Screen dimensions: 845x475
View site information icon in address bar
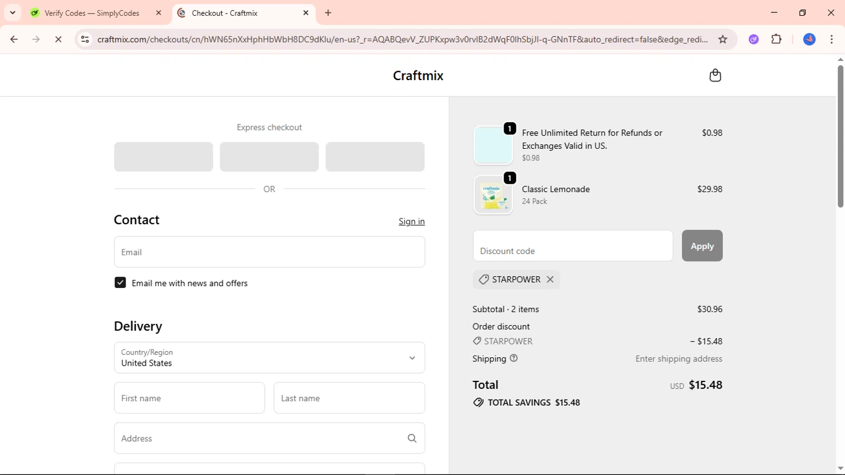point(85,39)
